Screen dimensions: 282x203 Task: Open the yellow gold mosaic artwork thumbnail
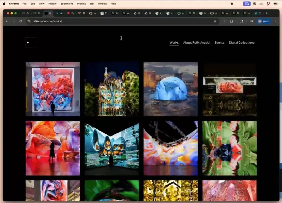pos(171,190)
